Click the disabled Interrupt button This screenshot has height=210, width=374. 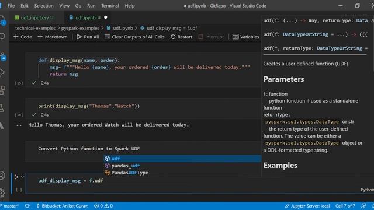click(212, 37)
